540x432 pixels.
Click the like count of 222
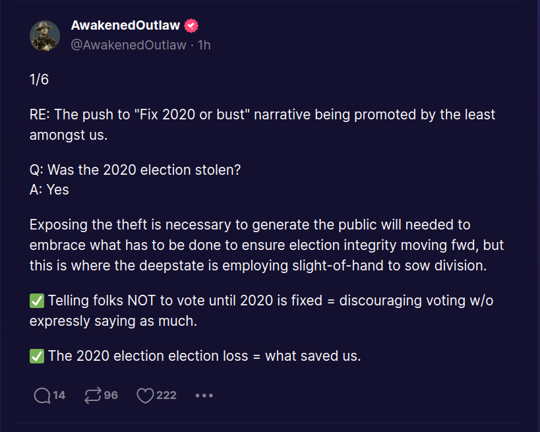coord(166,395)
